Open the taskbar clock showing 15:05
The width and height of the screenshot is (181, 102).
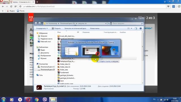[x=174, y=100]
